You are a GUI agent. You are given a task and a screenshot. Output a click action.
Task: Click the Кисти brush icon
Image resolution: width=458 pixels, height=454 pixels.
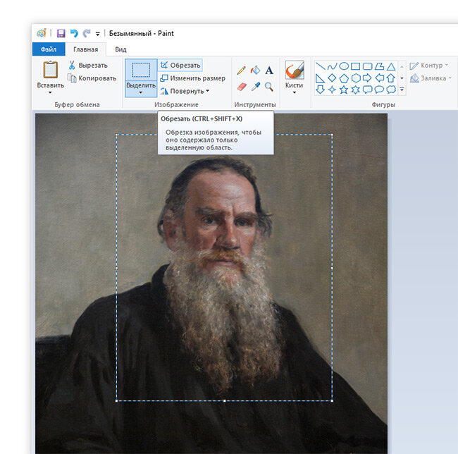pos(295,70)
